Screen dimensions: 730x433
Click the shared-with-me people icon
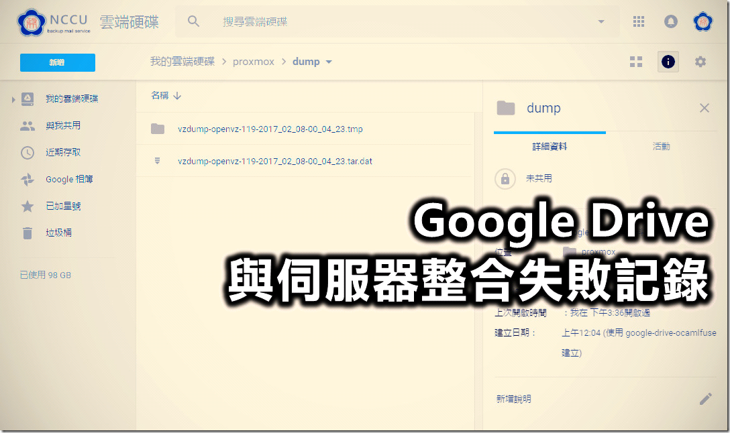pos(28,125)
